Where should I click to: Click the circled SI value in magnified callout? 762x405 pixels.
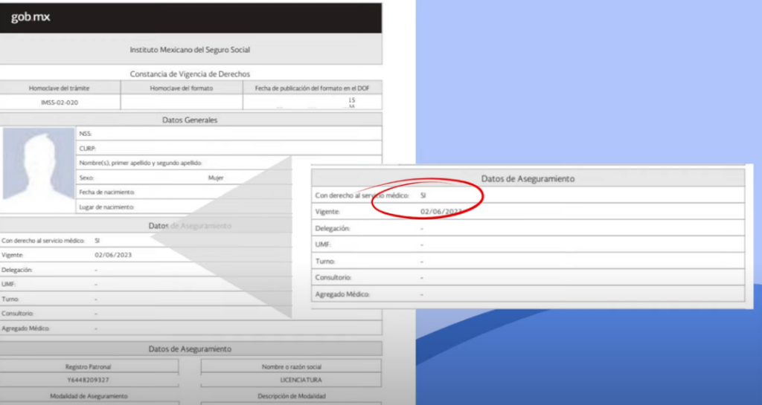tap(423, 195)
